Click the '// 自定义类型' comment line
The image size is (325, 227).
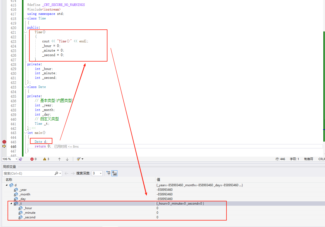click(x=47, y=119)
